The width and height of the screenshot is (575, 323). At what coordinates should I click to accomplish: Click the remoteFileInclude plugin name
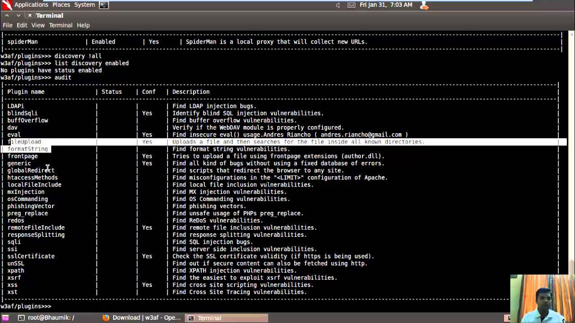click(36, 228)
